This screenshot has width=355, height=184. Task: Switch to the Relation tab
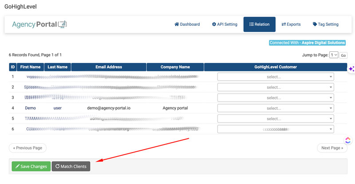point(260,24)
